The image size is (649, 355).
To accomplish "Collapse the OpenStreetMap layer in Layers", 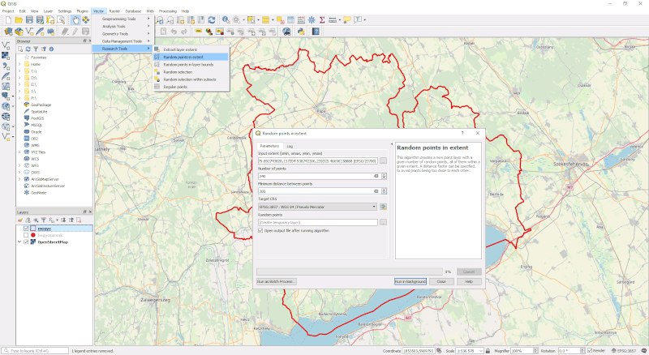I will pos(19,242).
